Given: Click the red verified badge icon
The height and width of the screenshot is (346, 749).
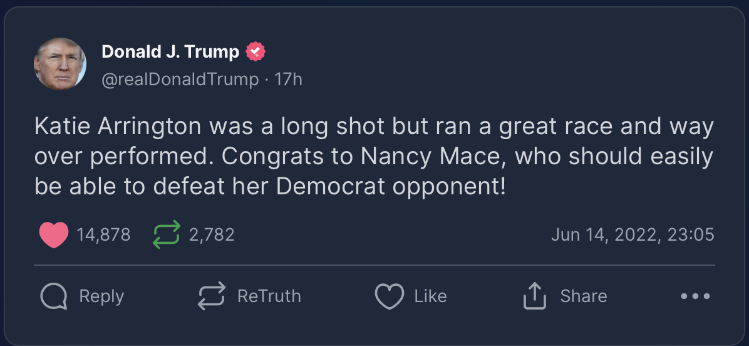Looking at the screenshot, I should pos(256,52).
